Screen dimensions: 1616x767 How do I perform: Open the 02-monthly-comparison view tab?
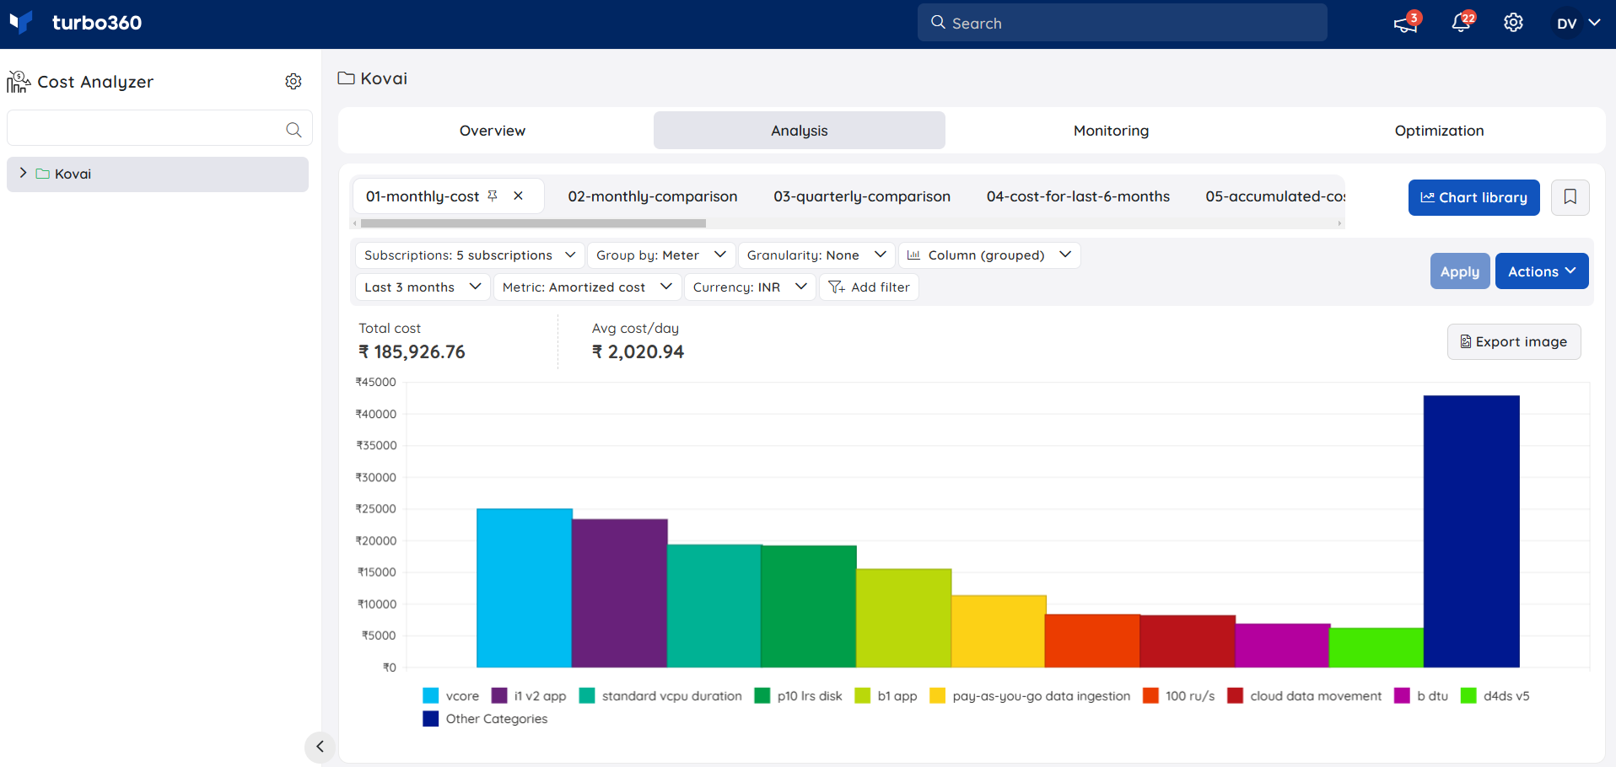pos(653,196)
